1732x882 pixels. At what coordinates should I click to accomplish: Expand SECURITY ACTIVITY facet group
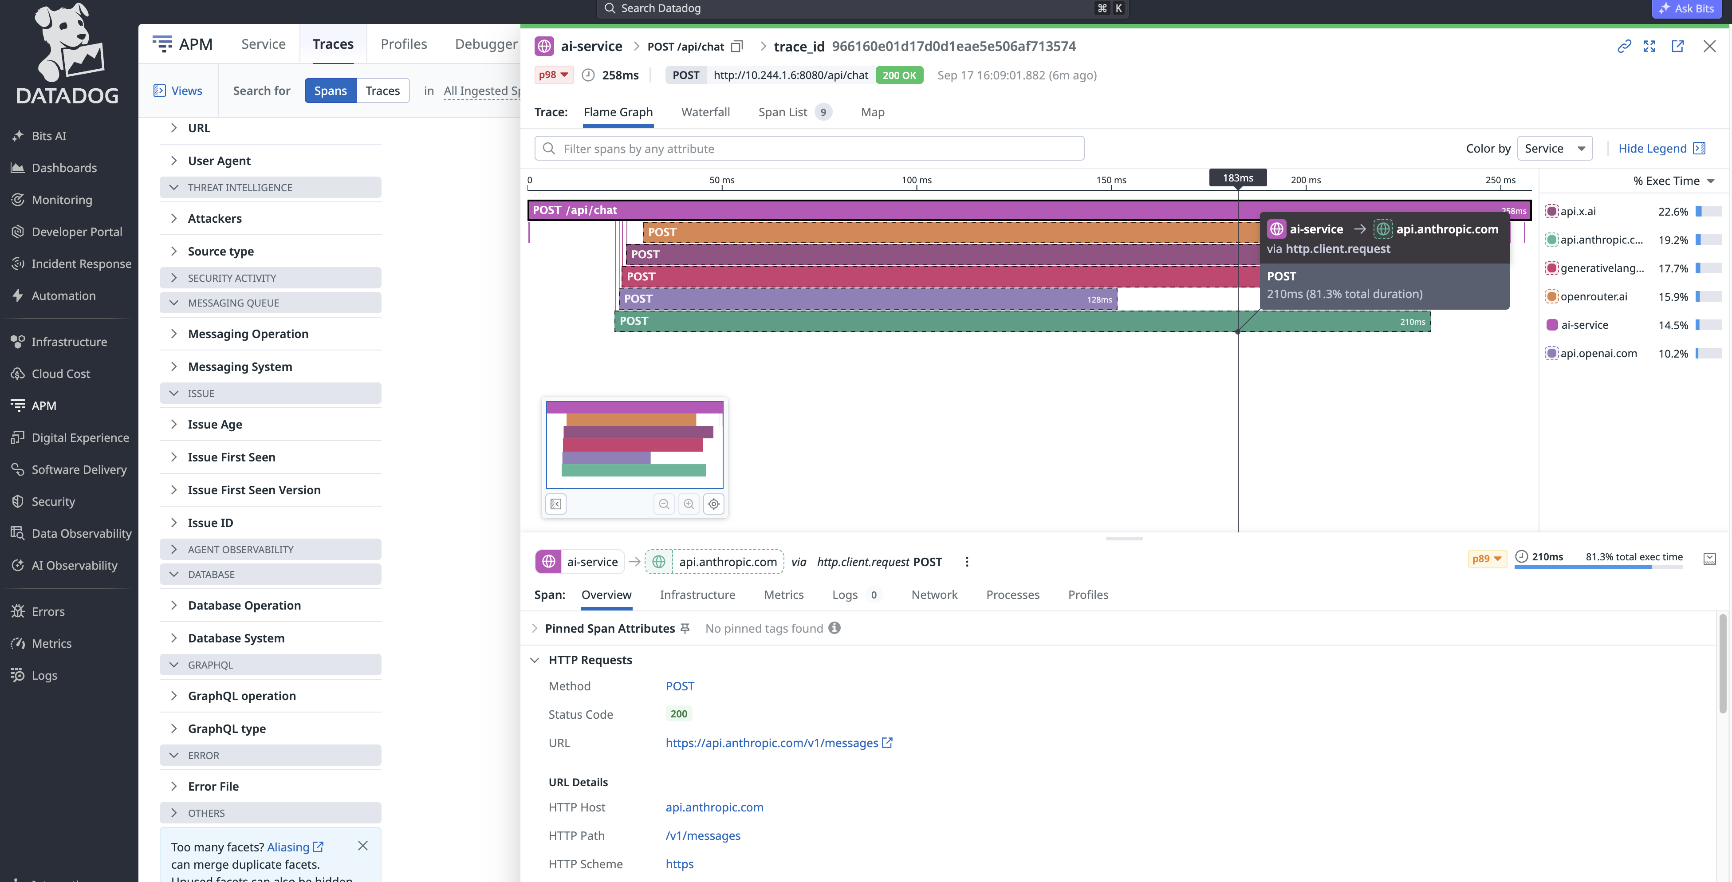(270, 278)
